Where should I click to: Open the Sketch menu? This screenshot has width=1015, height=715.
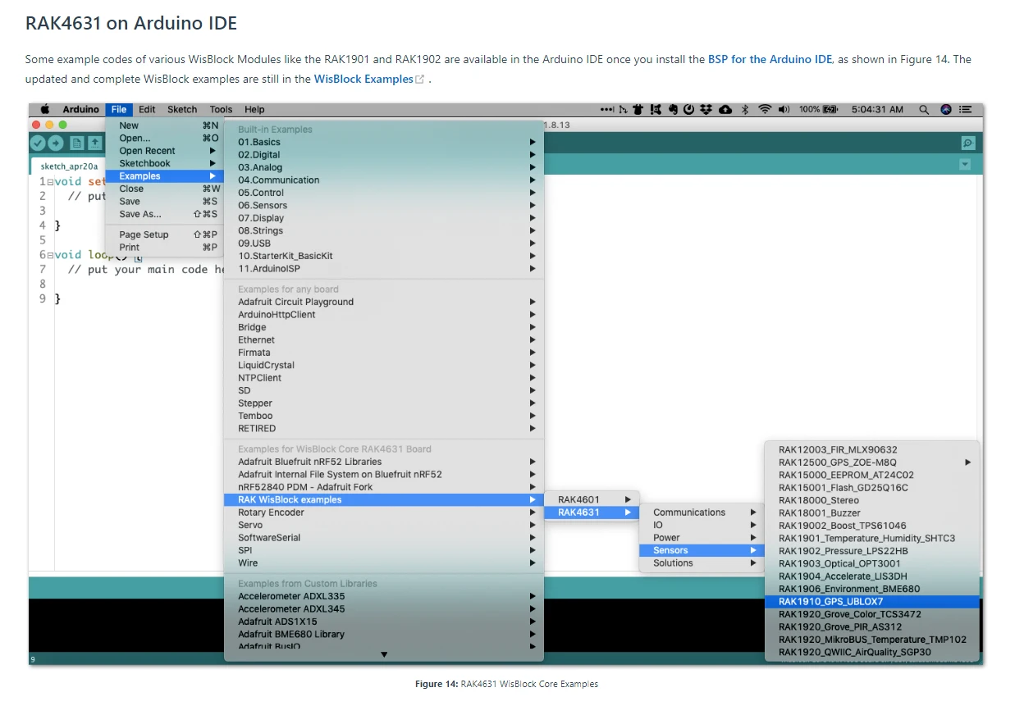pyautogui.click(x=182, y=109)
